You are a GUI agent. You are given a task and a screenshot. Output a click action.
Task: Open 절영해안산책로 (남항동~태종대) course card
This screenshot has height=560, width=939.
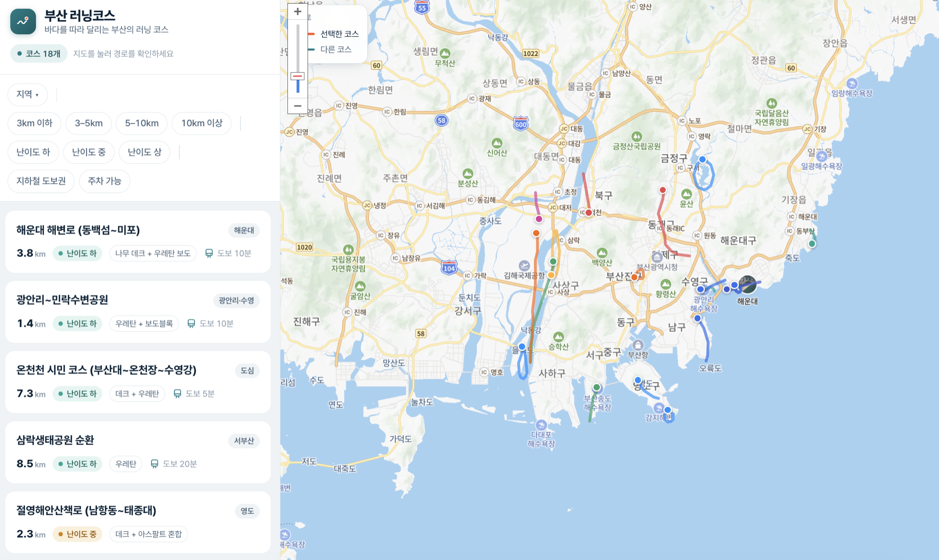point(138,522)
